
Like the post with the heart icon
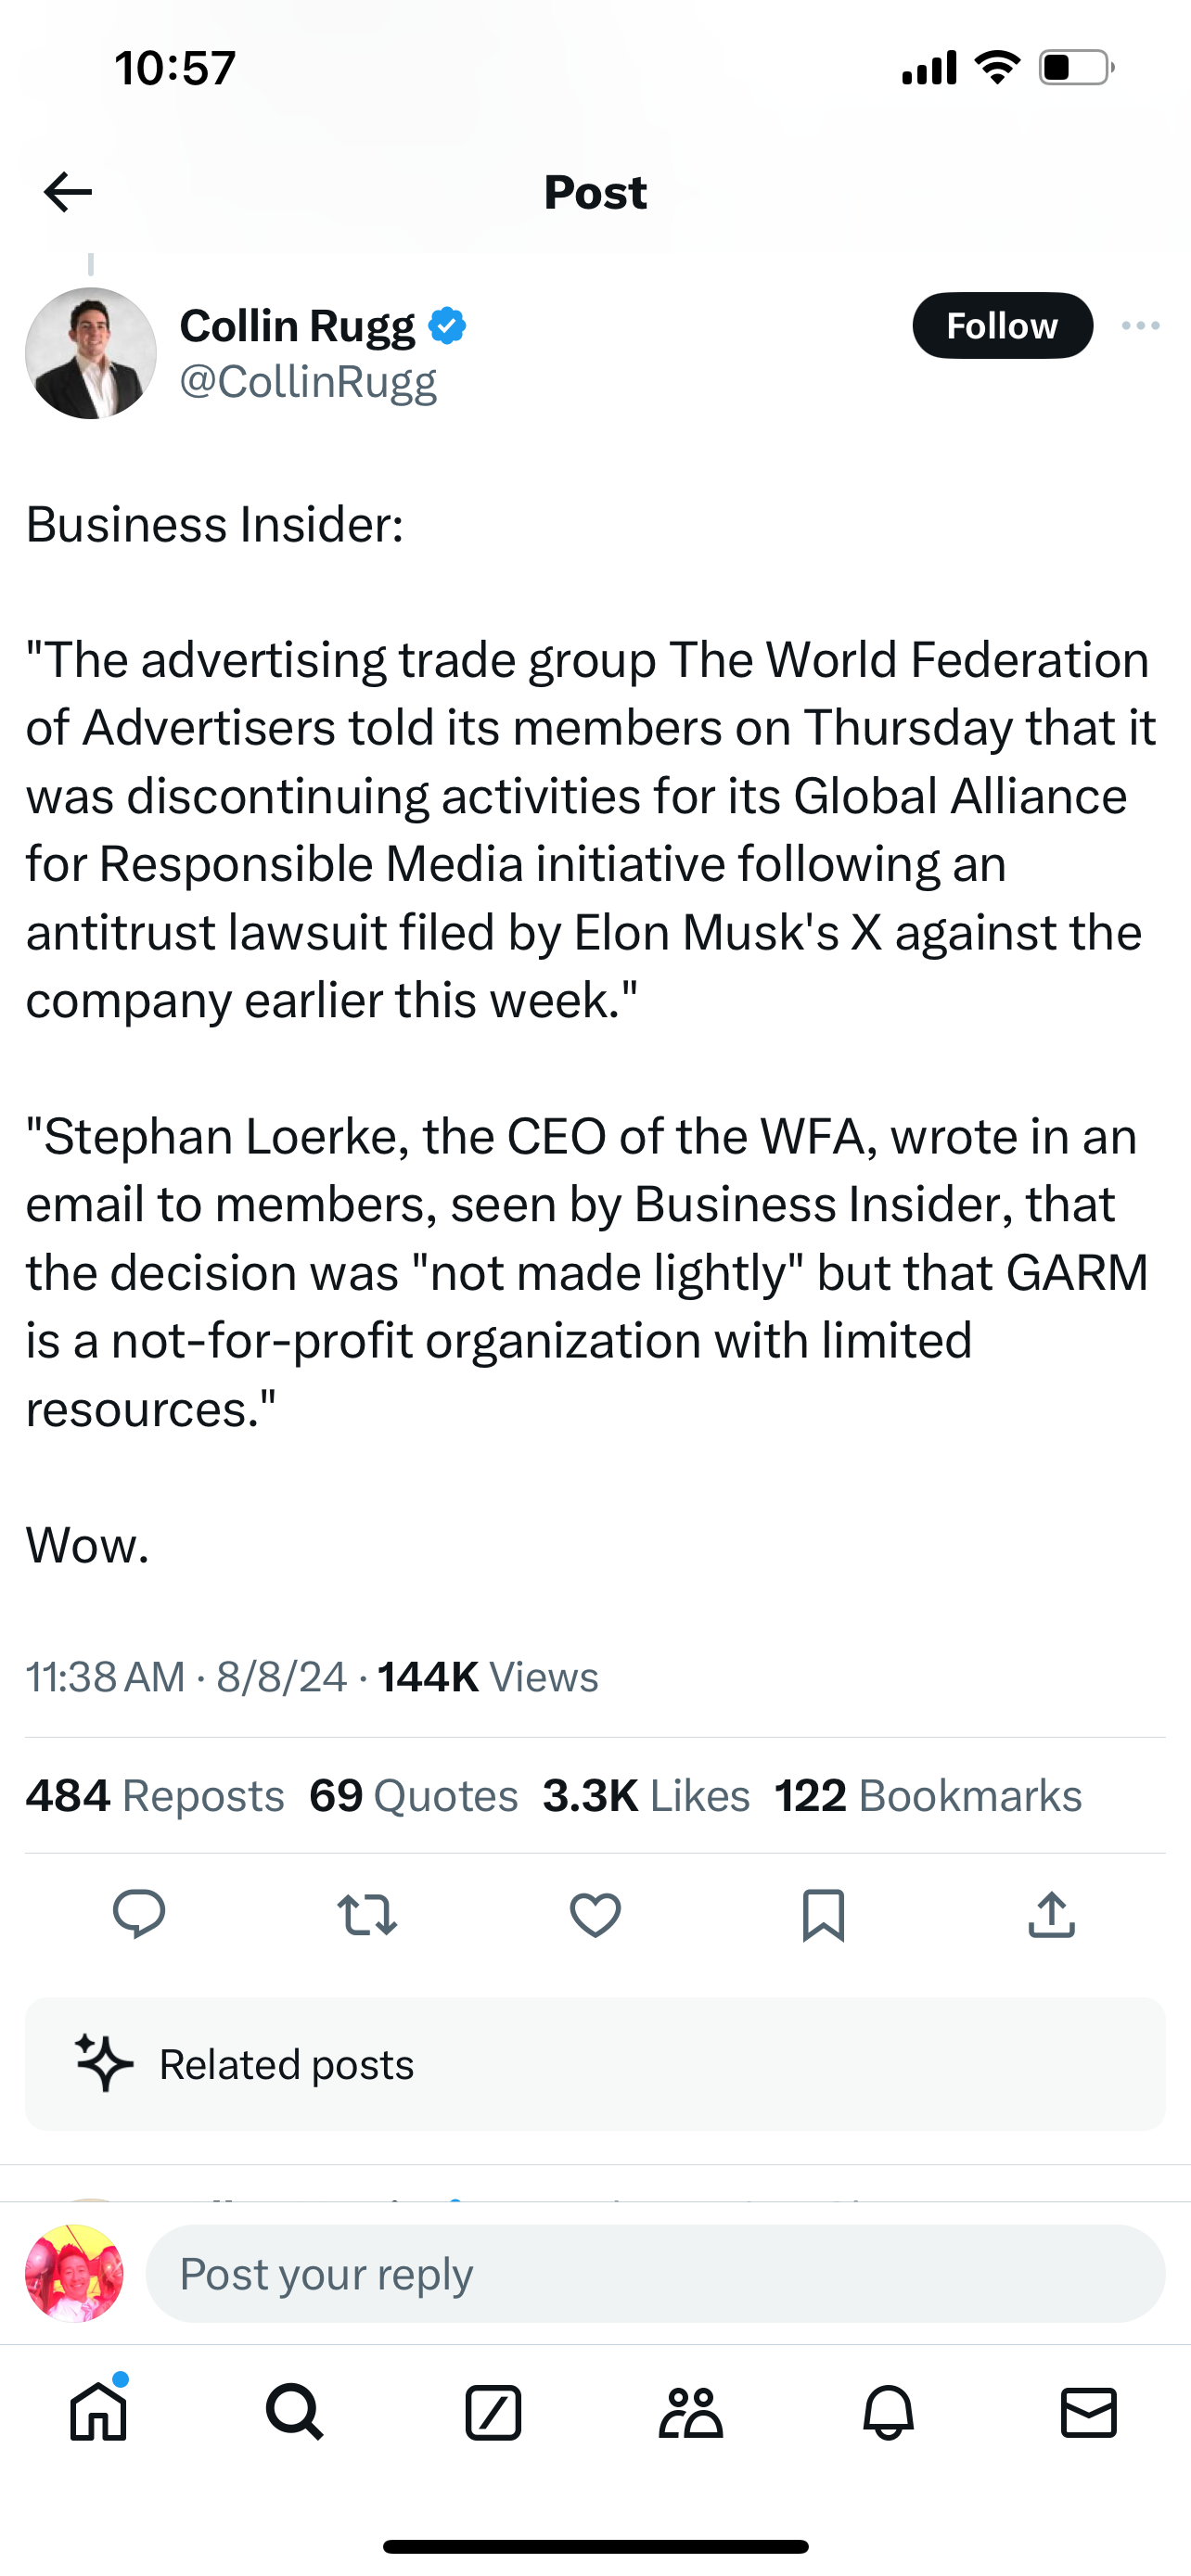[595, 1915]
